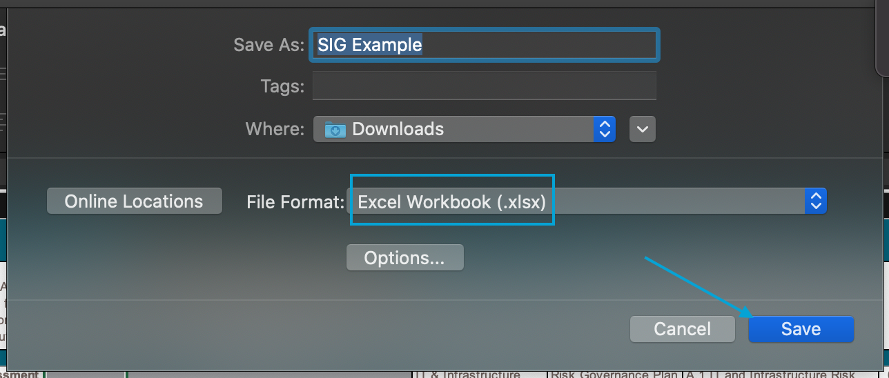Select the IT & Infrastructure cell behind dialog

pyautogui.click(x=476, y=374)
